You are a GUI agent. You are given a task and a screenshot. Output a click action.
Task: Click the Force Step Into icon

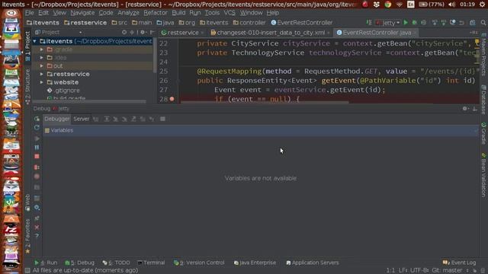[124, 119]
